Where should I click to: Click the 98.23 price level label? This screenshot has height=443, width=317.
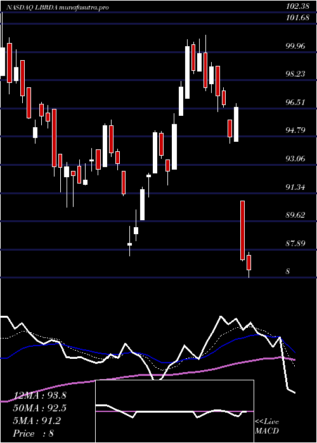(295, 74)
